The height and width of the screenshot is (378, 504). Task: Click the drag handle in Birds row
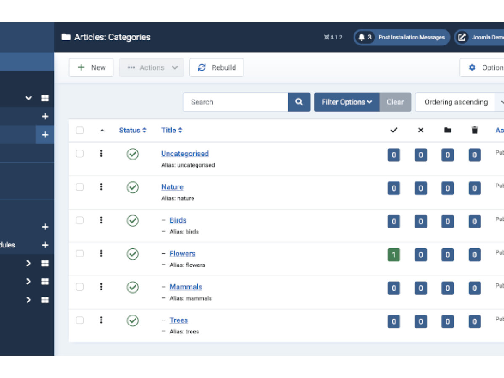point(101,220)
